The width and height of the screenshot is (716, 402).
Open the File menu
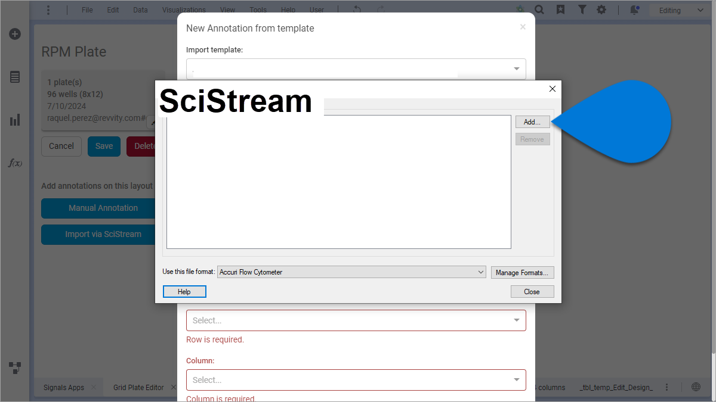point(87,10)
